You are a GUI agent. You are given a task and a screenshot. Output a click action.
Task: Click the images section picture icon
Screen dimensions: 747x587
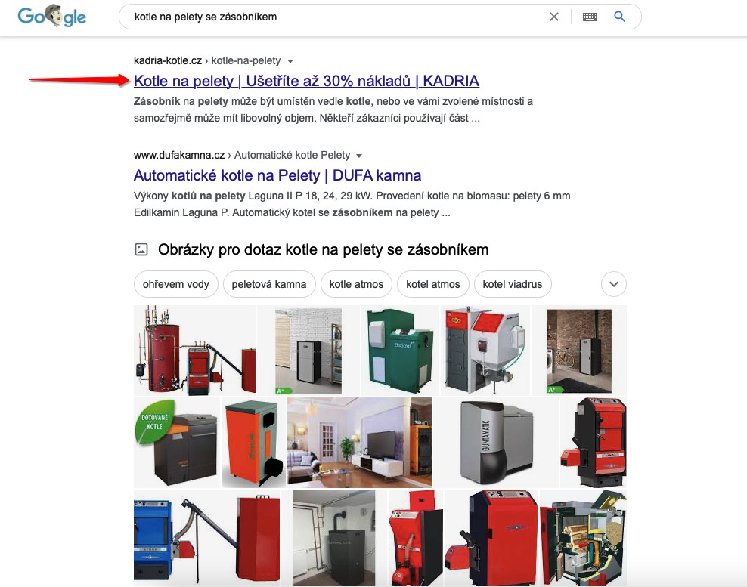point(141,249)
